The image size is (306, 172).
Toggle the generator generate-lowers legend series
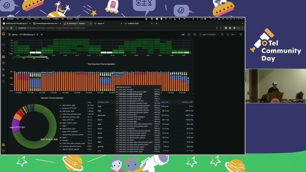72,146
